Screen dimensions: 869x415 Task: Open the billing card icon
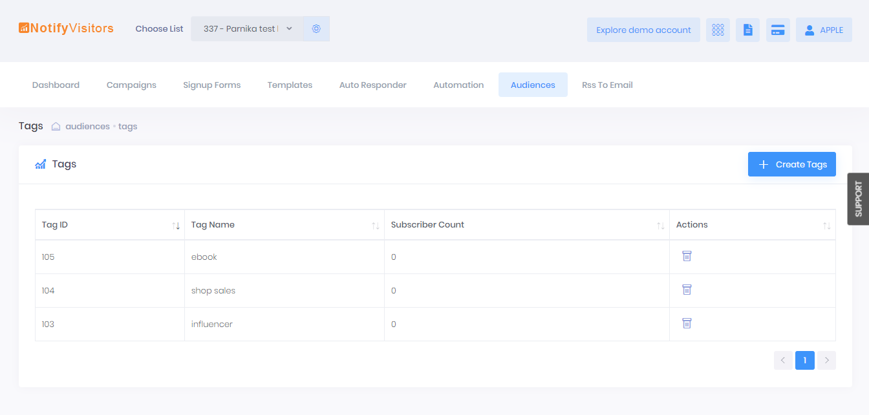pos(778,30)
